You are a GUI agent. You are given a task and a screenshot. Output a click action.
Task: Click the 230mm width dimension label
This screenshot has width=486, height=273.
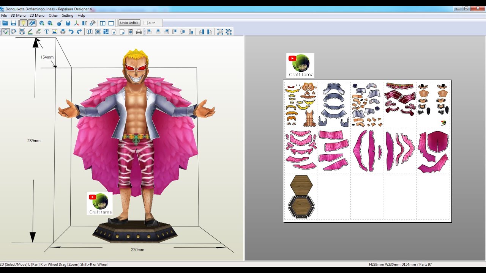coord(137,250)
